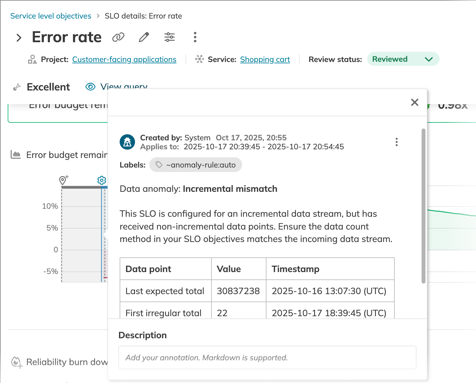Screen dimensions: 476x383
Task: Click the project icon before Project label
Action: [x=32, y=59]
